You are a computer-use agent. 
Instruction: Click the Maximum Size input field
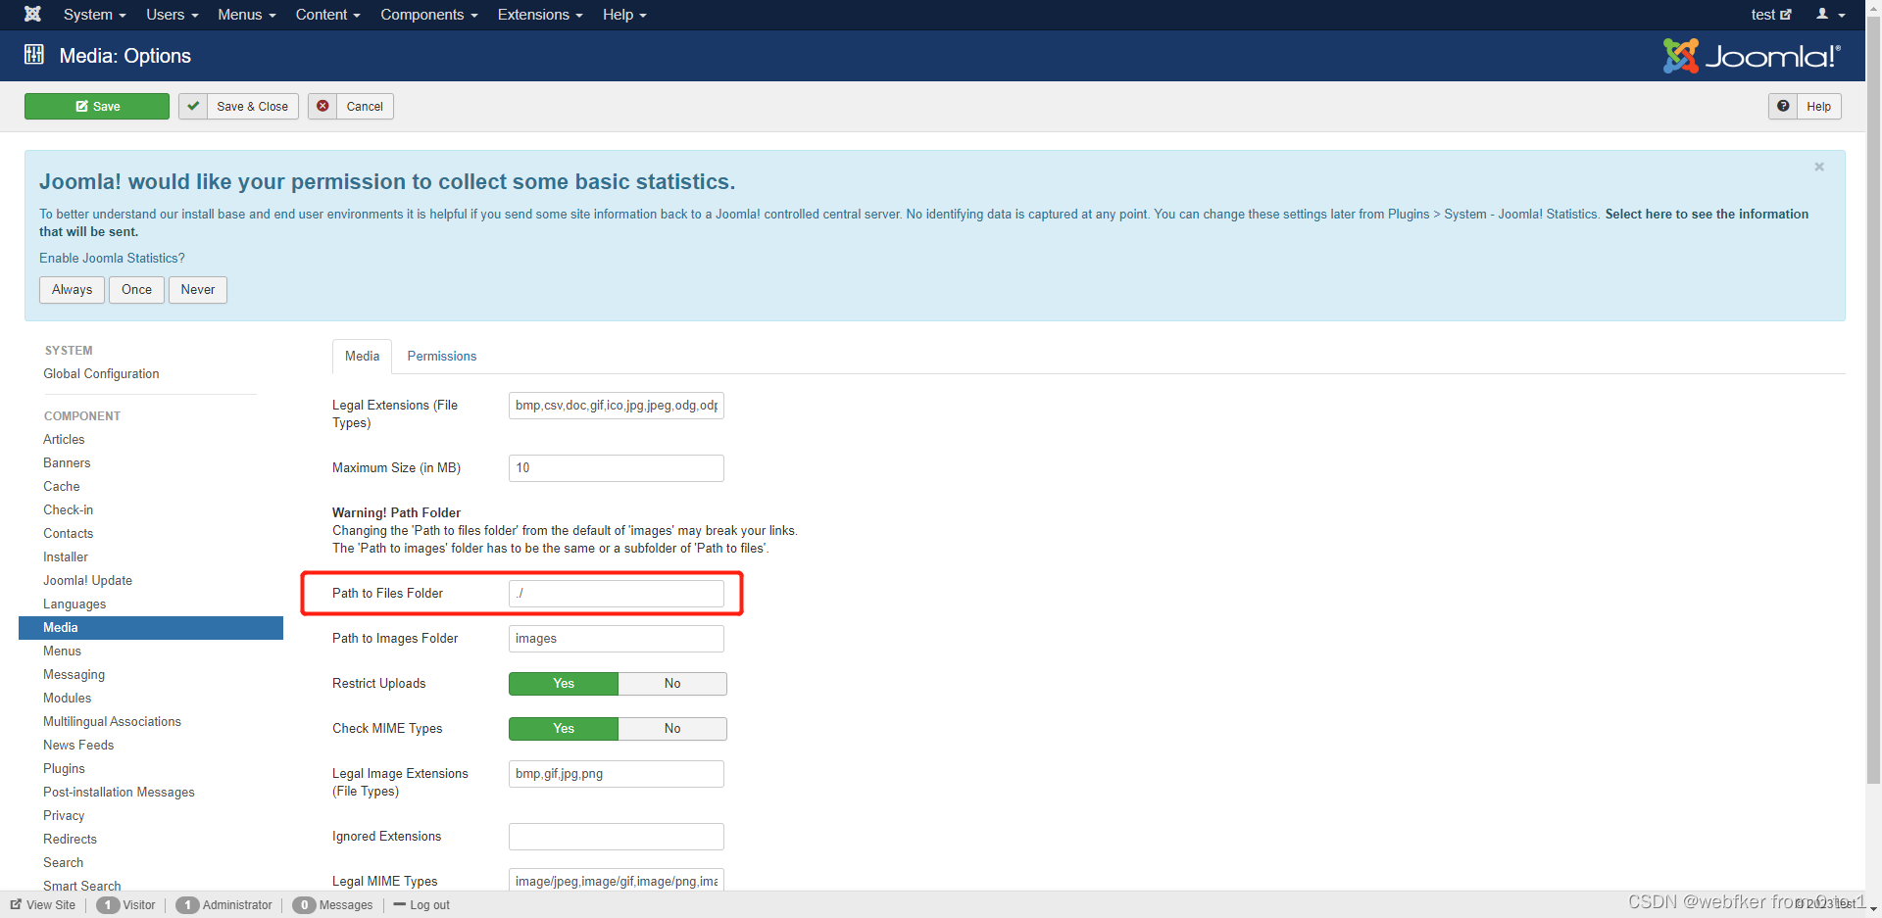pyautogui.click(x=617, y=468)
